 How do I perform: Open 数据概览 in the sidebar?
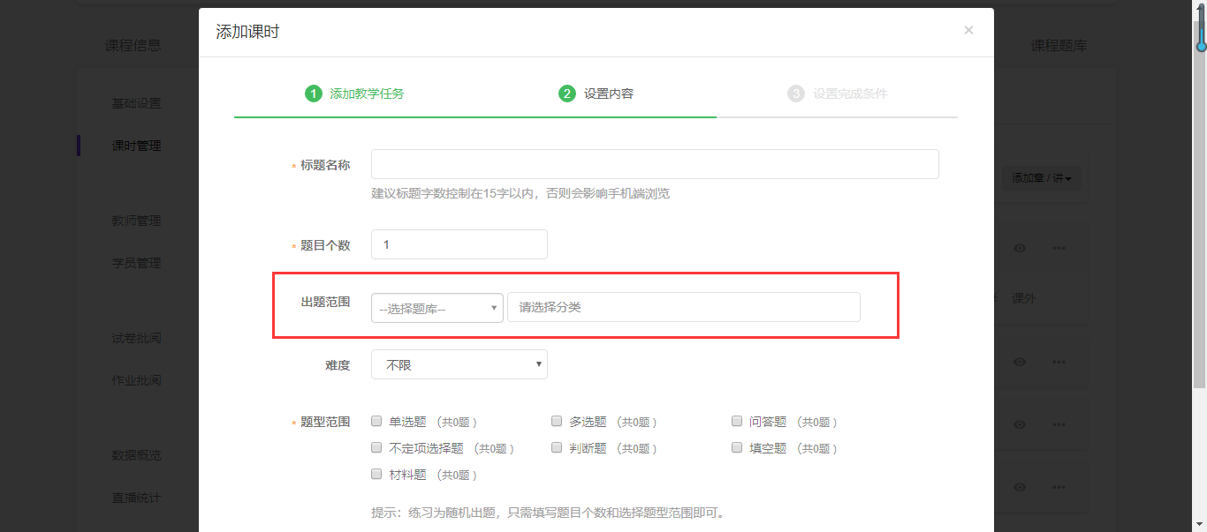pos(136,455)
